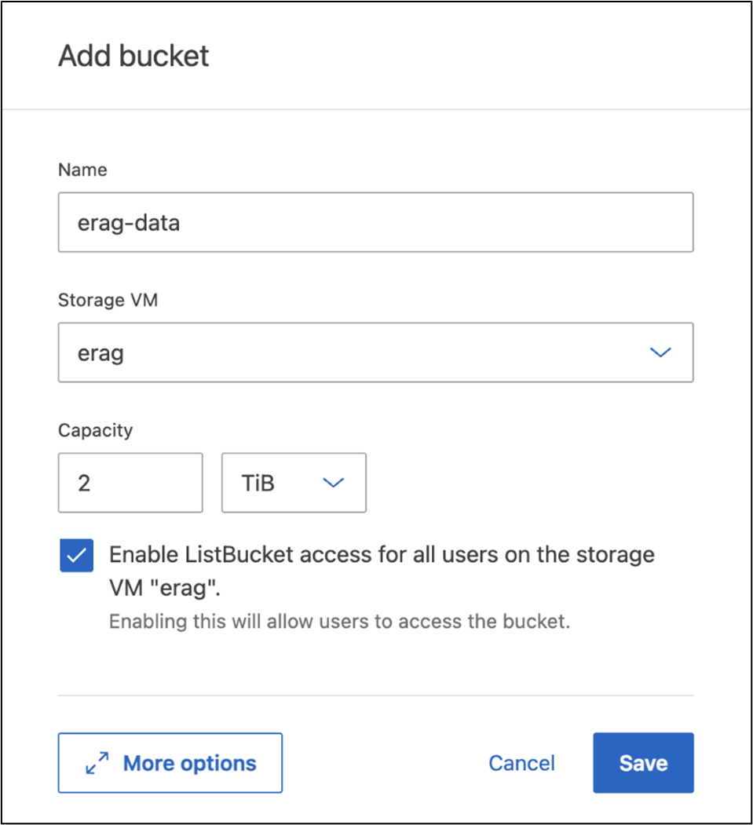This screenshot has height=825, width=753.
Task: Open the Storage VM dropdown
Action: (375, 352)
